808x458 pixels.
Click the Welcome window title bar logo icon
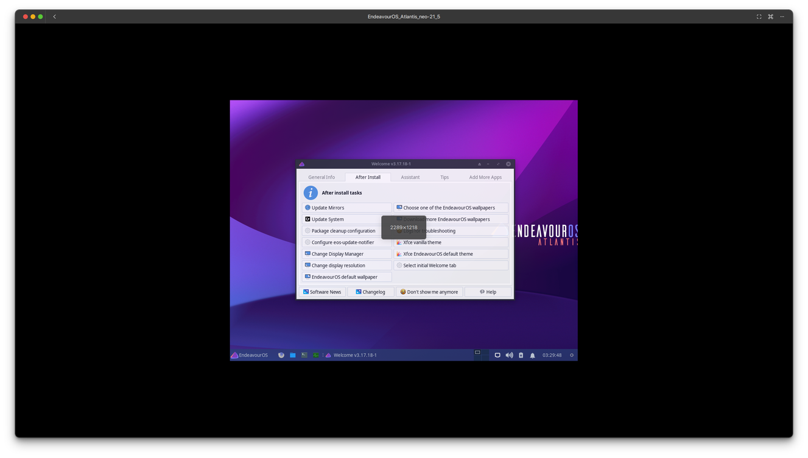point(301,164)
